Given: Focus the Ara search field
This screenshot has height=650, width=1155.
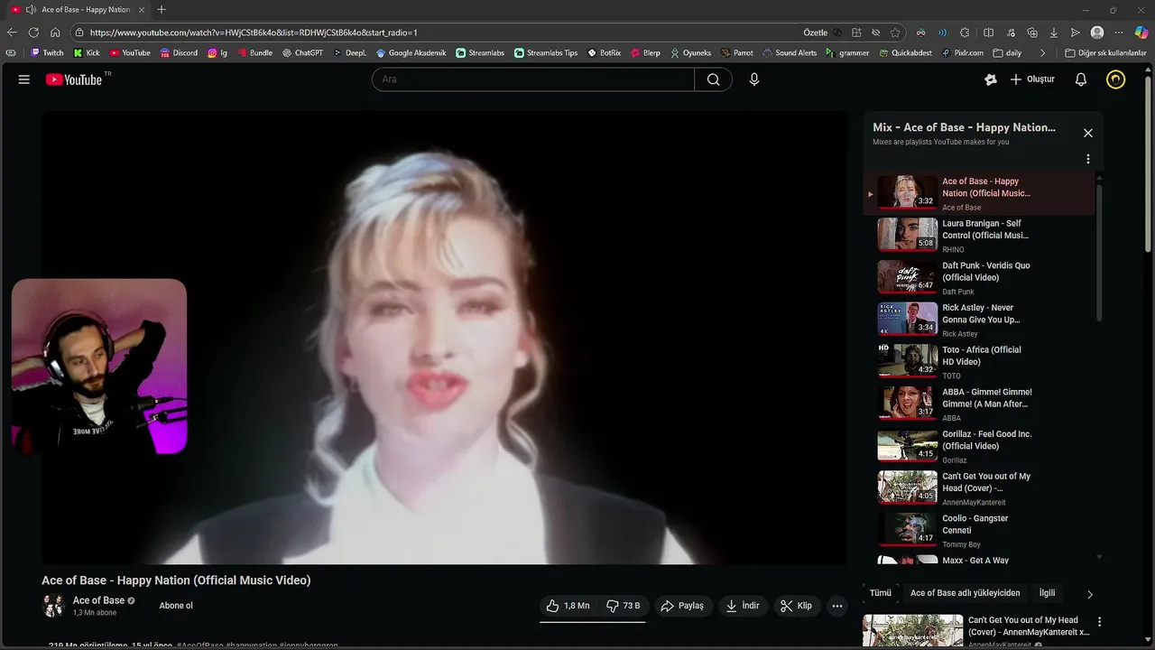Looking at the screenshot, I should (533, 79).
